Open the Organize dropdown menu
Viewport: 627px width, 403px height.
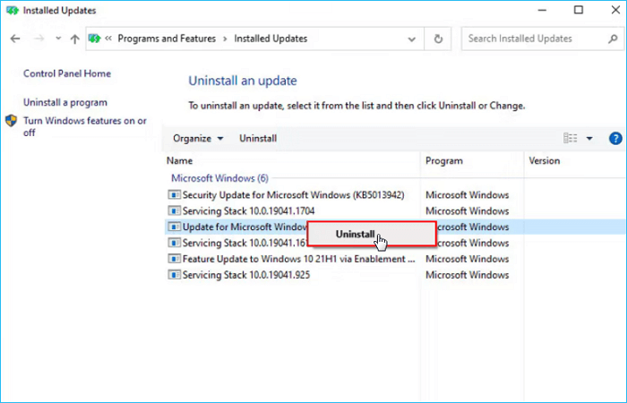pos(198,138)
